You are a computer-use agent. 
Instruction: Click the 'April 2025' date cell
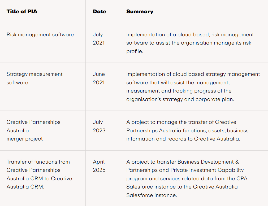click(99, 166)
